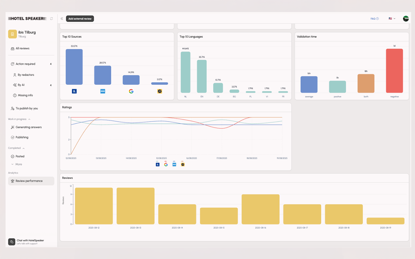Click Add external review button

[80, 19]
